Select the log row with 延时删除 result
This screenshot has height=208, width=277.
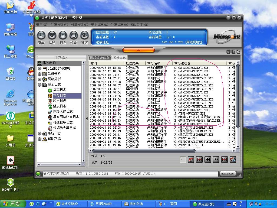(162, 89)
